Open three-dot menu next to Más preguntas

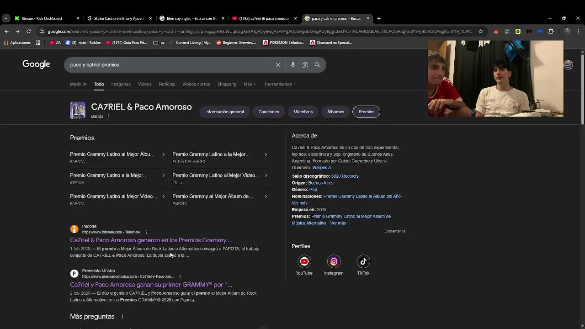click(122, 317)
